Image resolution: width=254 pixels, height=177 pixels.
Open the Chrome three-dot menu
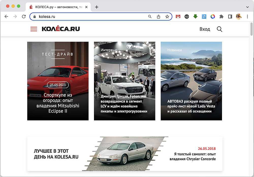click(248, 17)
